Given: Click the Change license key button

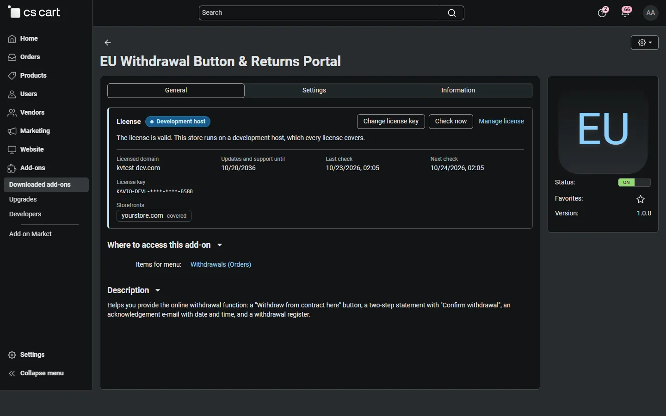Looking at the screenshot, I should [x=391, y=122].
